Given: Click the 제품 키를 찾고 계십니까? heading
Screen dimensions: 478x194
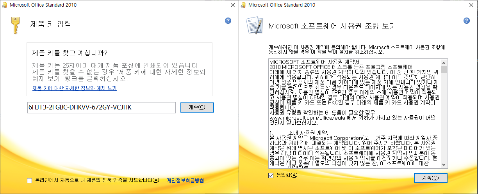Looking at the screenshot, I should [70, 53].
